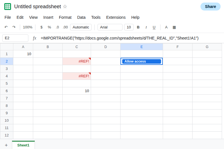Open the Data menu
This screenshot has height=149, width=224.
[x=81, y=17]
